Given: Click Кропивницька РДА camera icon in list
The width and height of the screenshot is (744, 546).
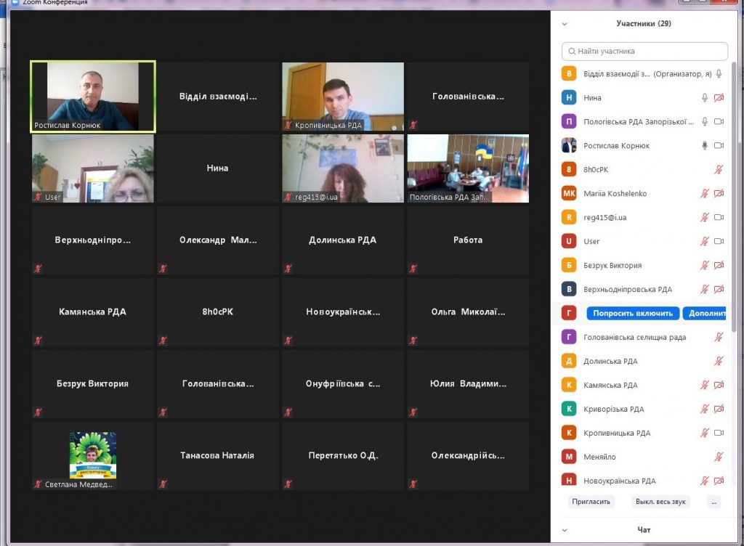Looking at the screenshot, I should 719,433.
